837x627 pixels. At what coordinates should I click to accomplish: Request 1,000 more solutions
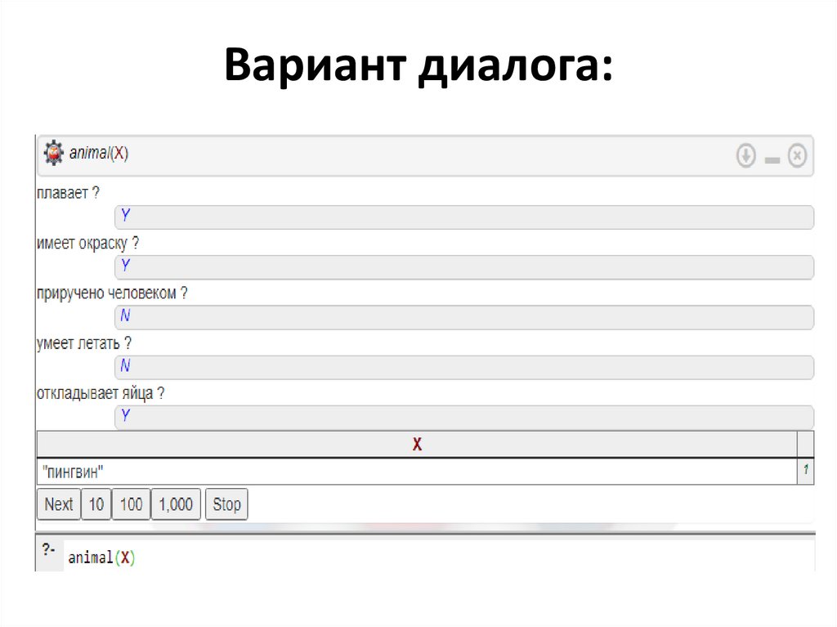(175, 504)
